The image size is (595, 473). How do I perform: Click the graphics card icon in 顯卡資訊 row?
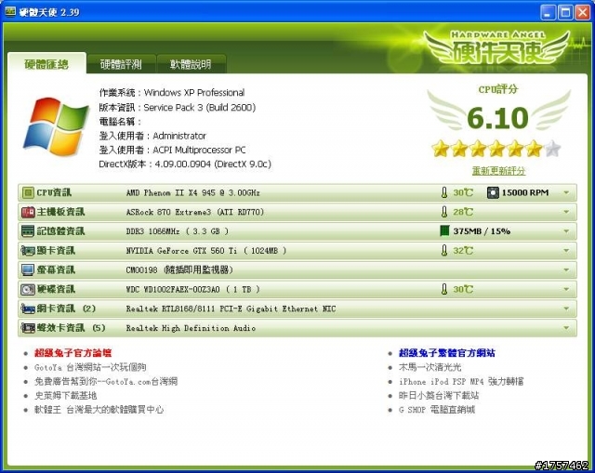point(28,251)
